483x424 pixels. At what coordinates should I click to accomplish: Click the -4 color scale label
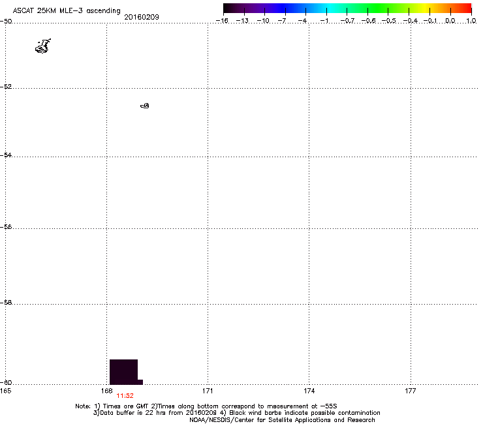click(x=302, y=21)
